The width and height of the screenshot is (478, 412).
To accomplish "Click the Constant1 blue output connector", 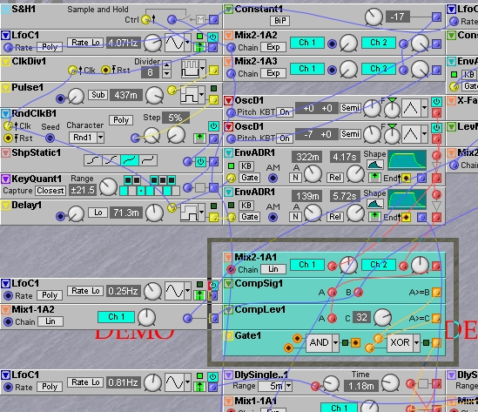I will click(436, 17).
